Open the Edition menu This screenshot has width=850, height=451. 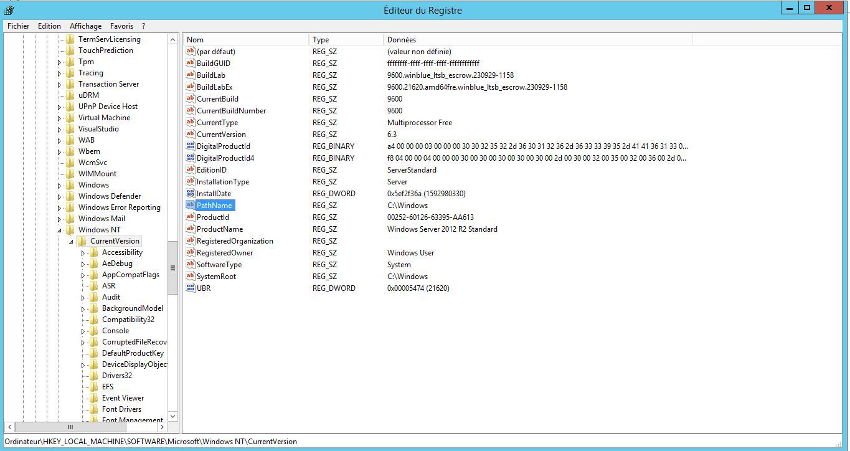click(x=49, y=26)
